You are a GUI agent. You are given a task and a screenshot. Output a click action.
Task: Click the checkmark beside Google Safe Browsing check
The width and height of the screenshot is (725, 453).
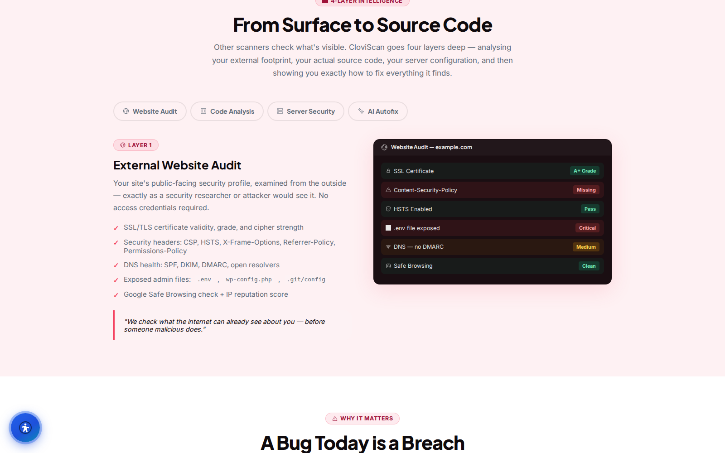point(116,295)
